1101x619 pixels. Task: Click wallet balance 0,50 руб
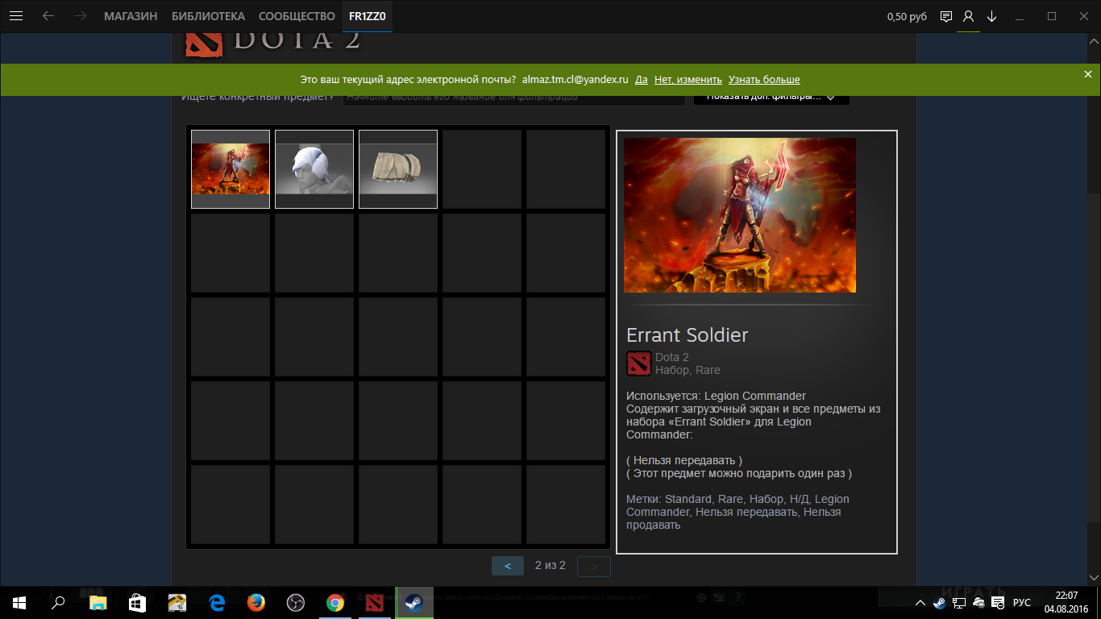tap(907, 16)
